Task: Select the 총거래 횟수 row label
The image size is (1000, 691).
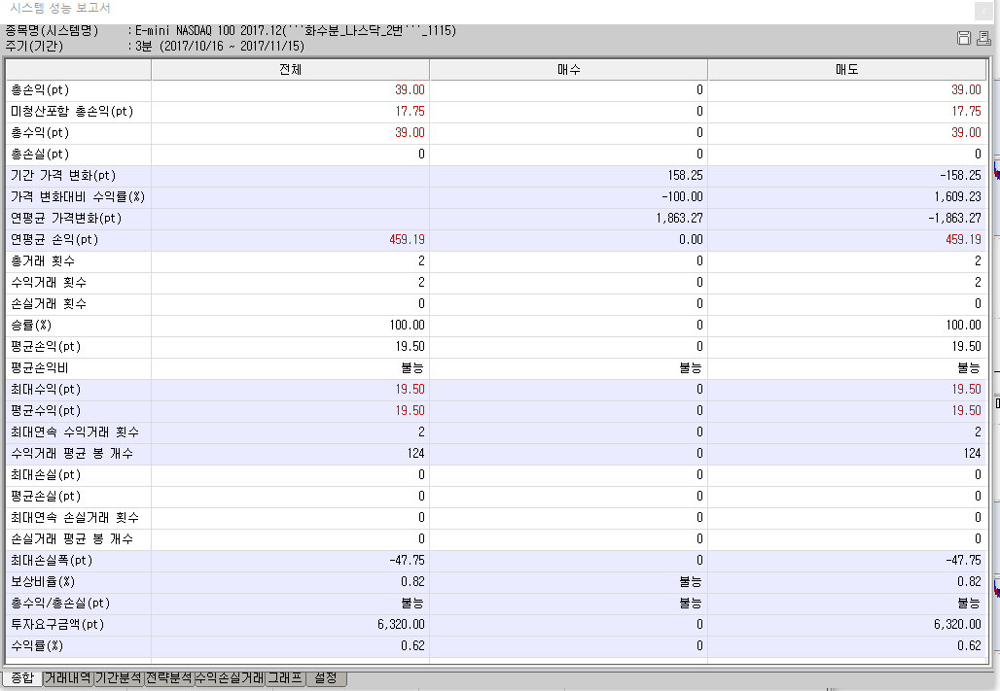Action: tap(43, 261)
